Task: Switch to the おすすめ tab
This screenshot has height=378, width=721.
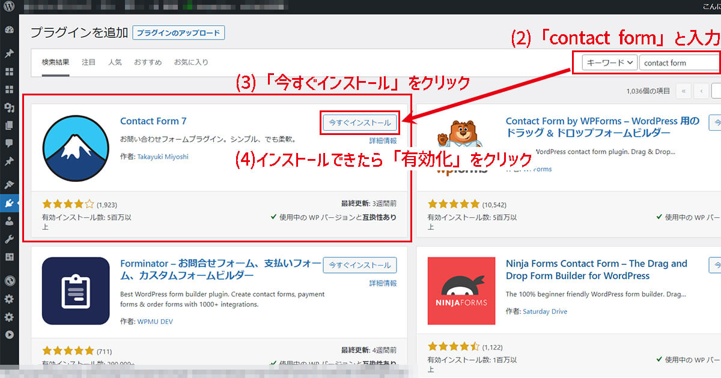Action: tap(148, 62)
